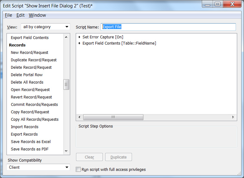Click the vertical scrollbar thumb in steps list
244x178 pixels.
66,85
